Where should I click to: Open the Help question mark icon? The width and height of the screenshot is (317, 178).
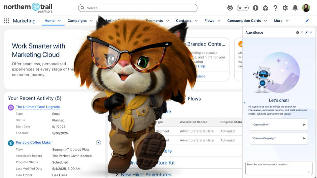(x=275, y=8)
